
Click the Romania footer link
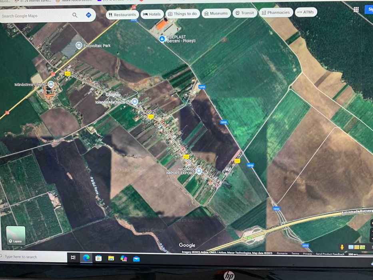pyautogui.click(x=282, y=253)
